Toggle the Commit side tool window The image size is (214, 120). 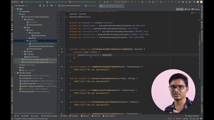(12, 37)
